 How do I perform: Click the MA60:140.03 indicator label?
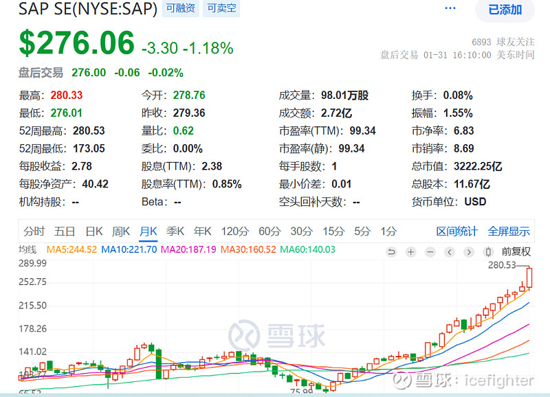coord(307,249)
